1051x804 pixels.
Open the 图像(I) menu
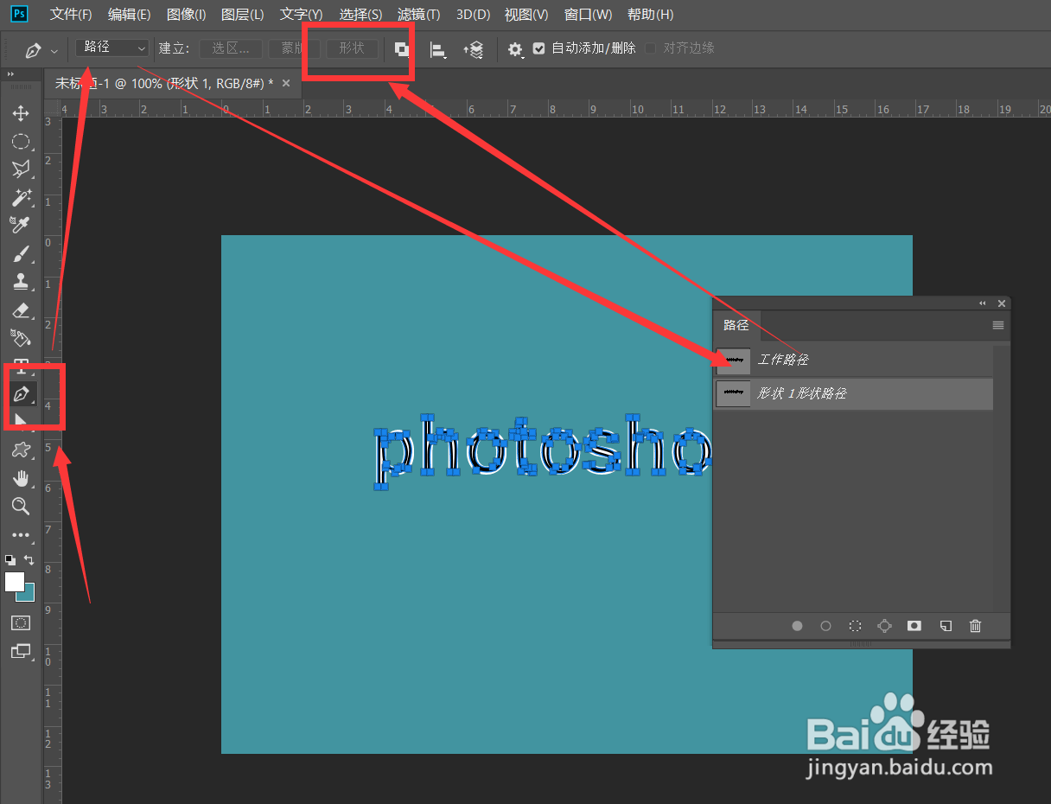186,15
